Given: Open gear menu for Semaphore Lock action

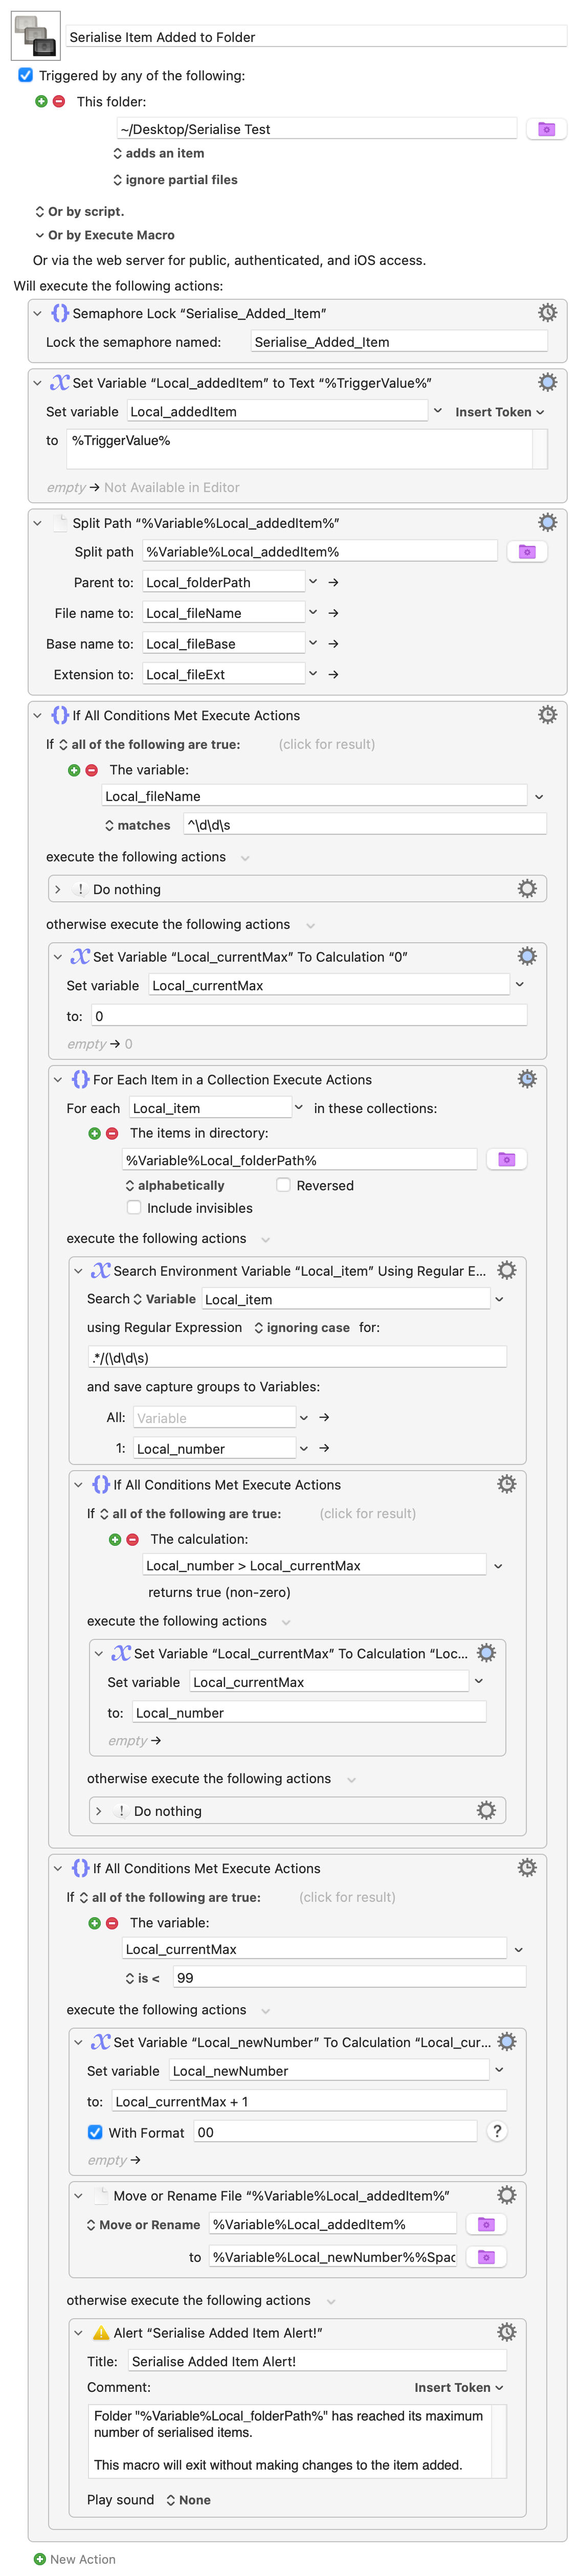Looking at the screenshot, I should coord(547,313).
